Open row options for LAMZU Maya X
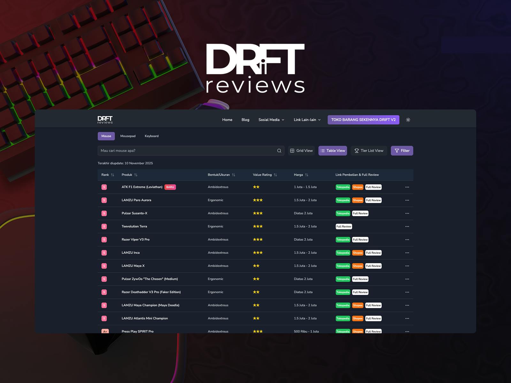This screenshot has width=511, height=383. (407, 266)
